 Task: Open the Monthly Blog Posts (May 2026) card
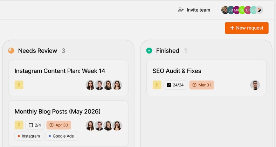coord(68,123)
